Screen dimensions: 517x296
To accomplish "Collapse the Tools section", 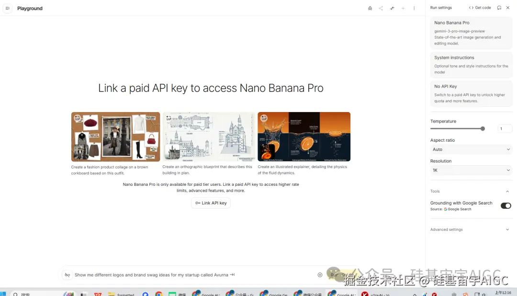I will point(507,192).
